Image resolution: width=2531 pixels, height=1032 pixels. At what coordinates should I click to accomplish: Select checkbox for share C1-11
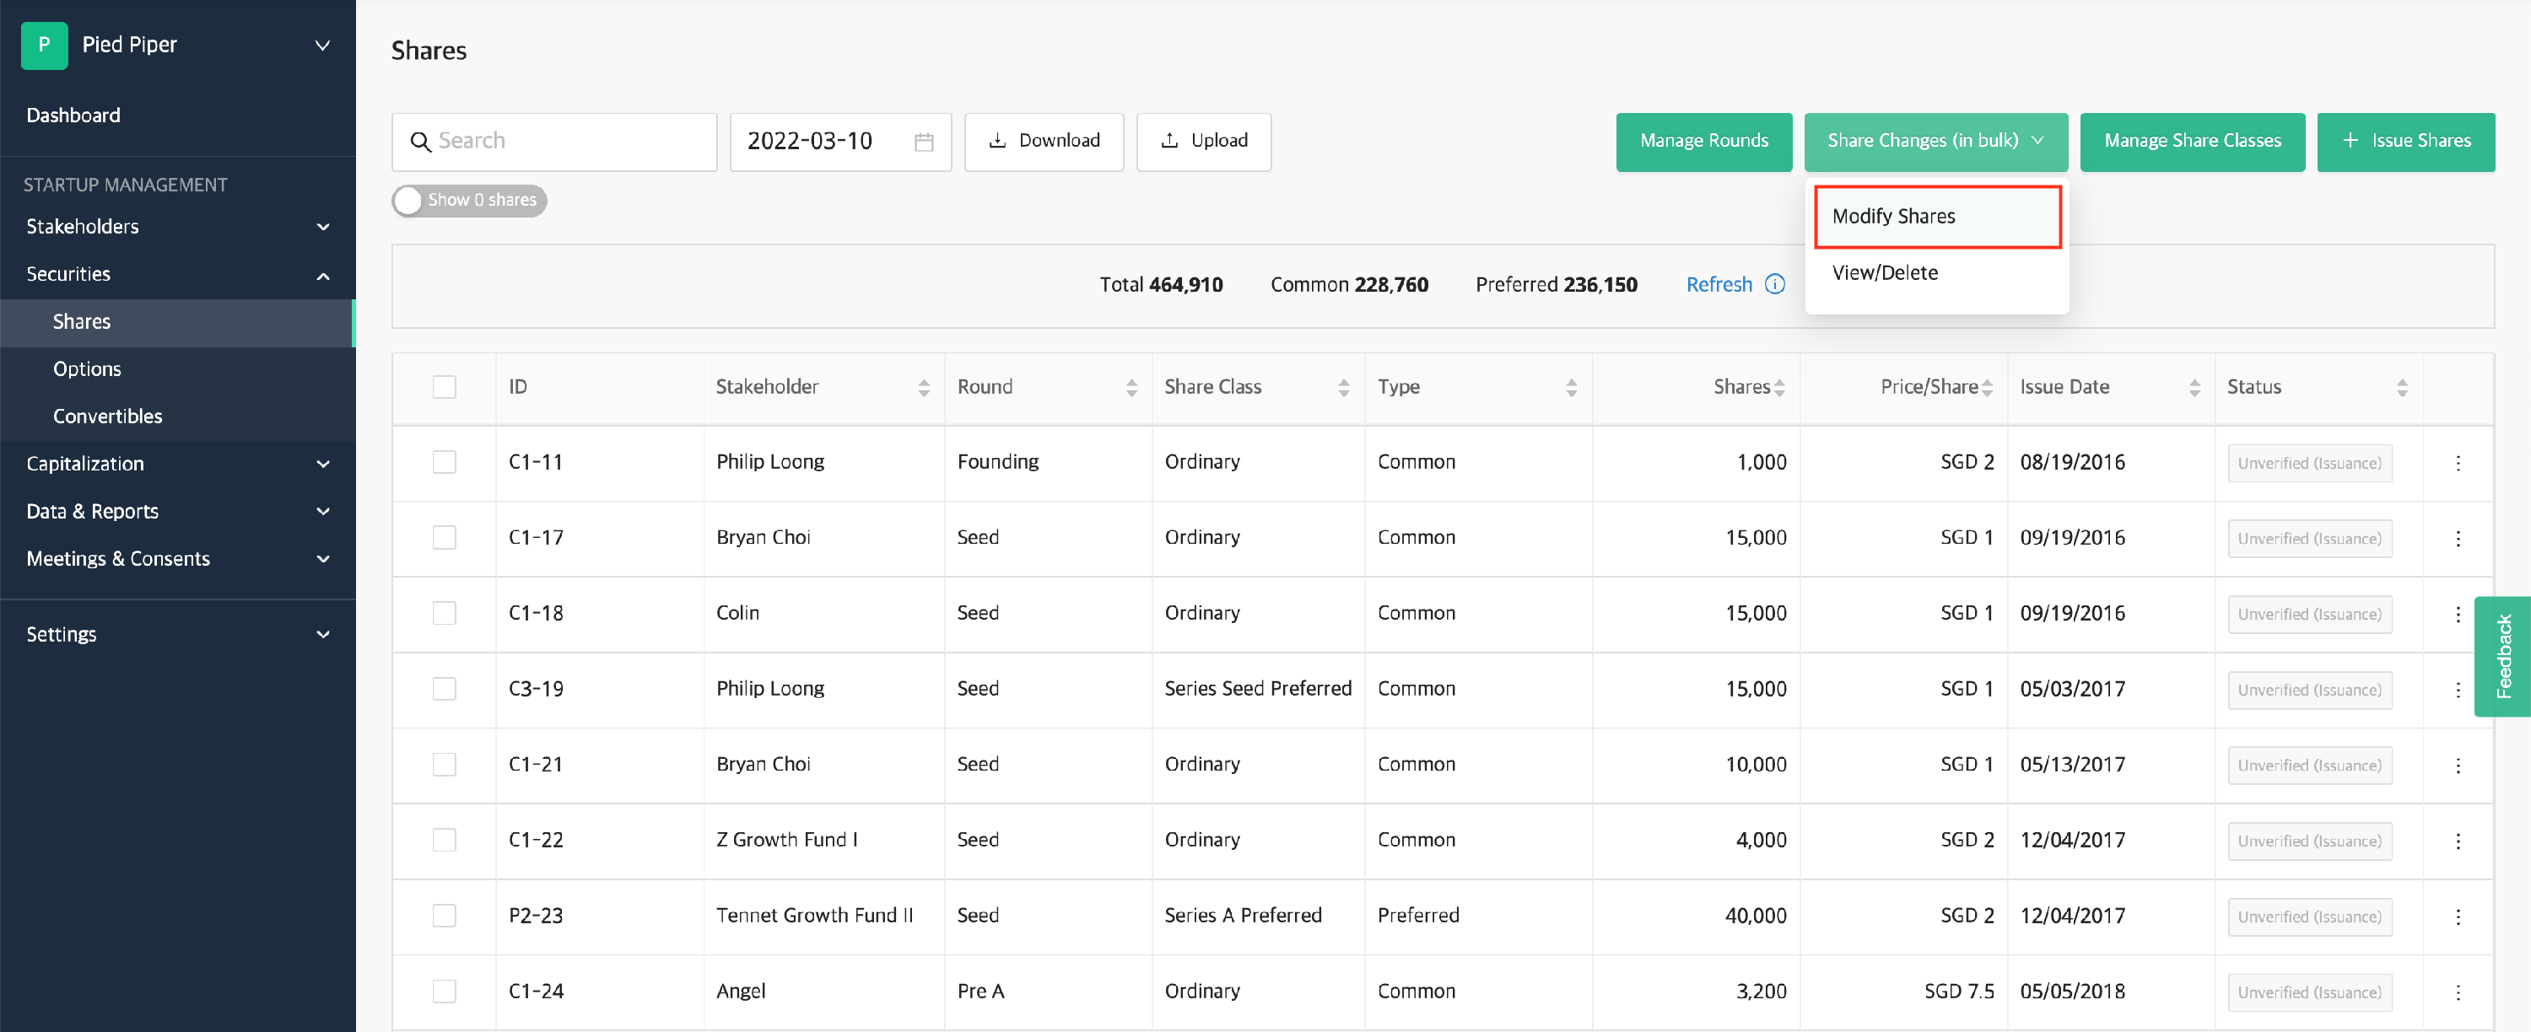444,461
